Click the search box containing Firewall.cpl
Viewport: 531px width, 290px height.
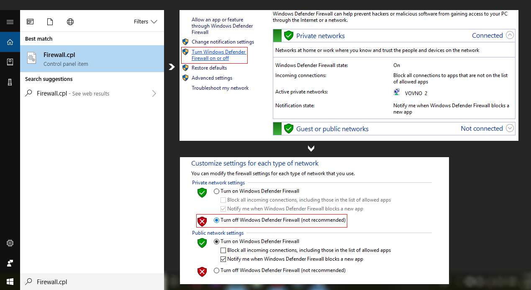(x=92, y=282)
